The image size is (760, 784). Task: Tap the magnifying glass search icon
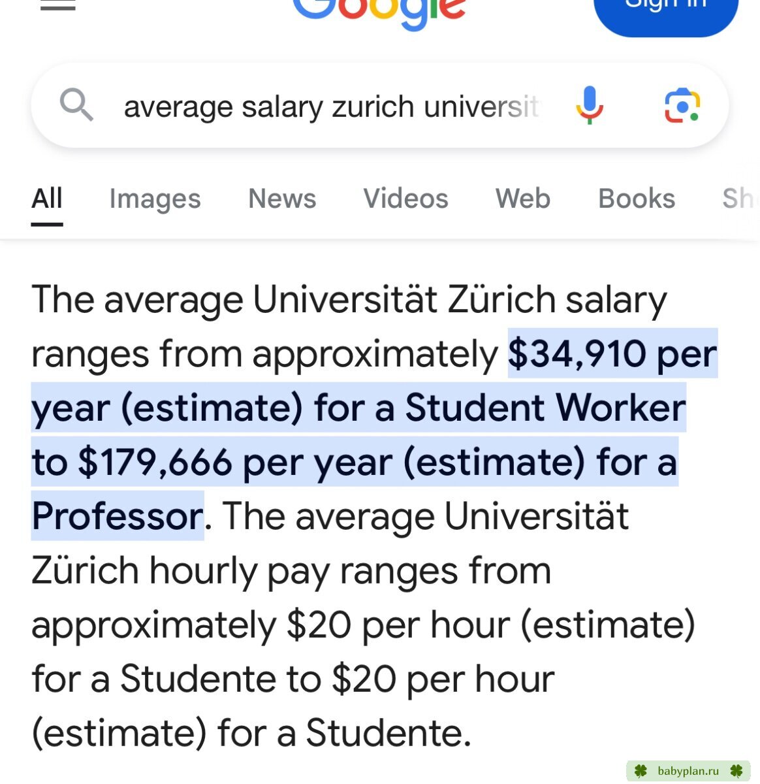76,105
